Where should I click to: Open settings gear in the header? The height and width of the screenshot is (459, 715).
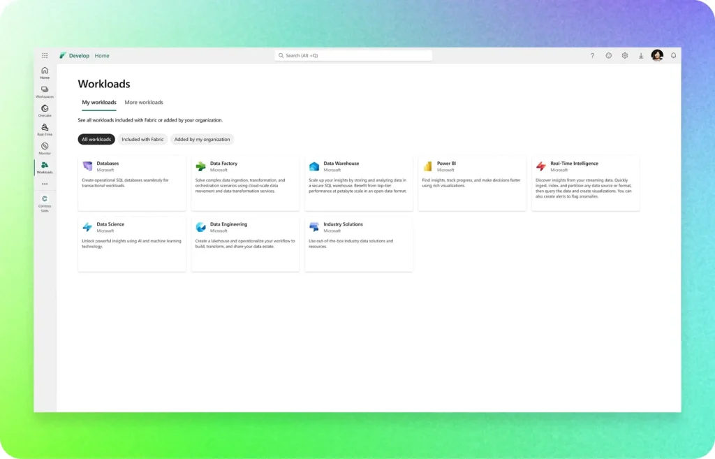(625, 56)
